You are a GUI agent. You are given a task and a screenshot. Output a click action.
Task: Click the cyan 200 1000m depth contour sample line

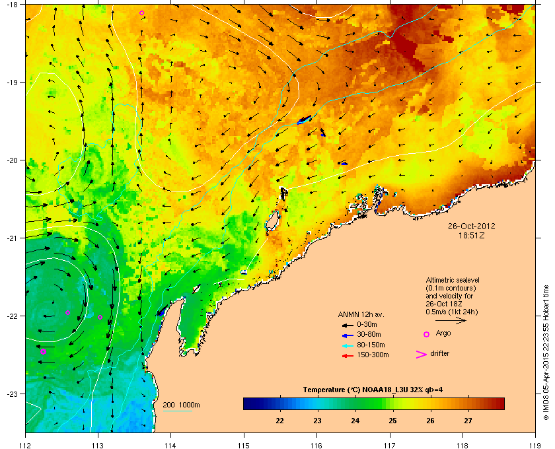(x=177, y=411)
